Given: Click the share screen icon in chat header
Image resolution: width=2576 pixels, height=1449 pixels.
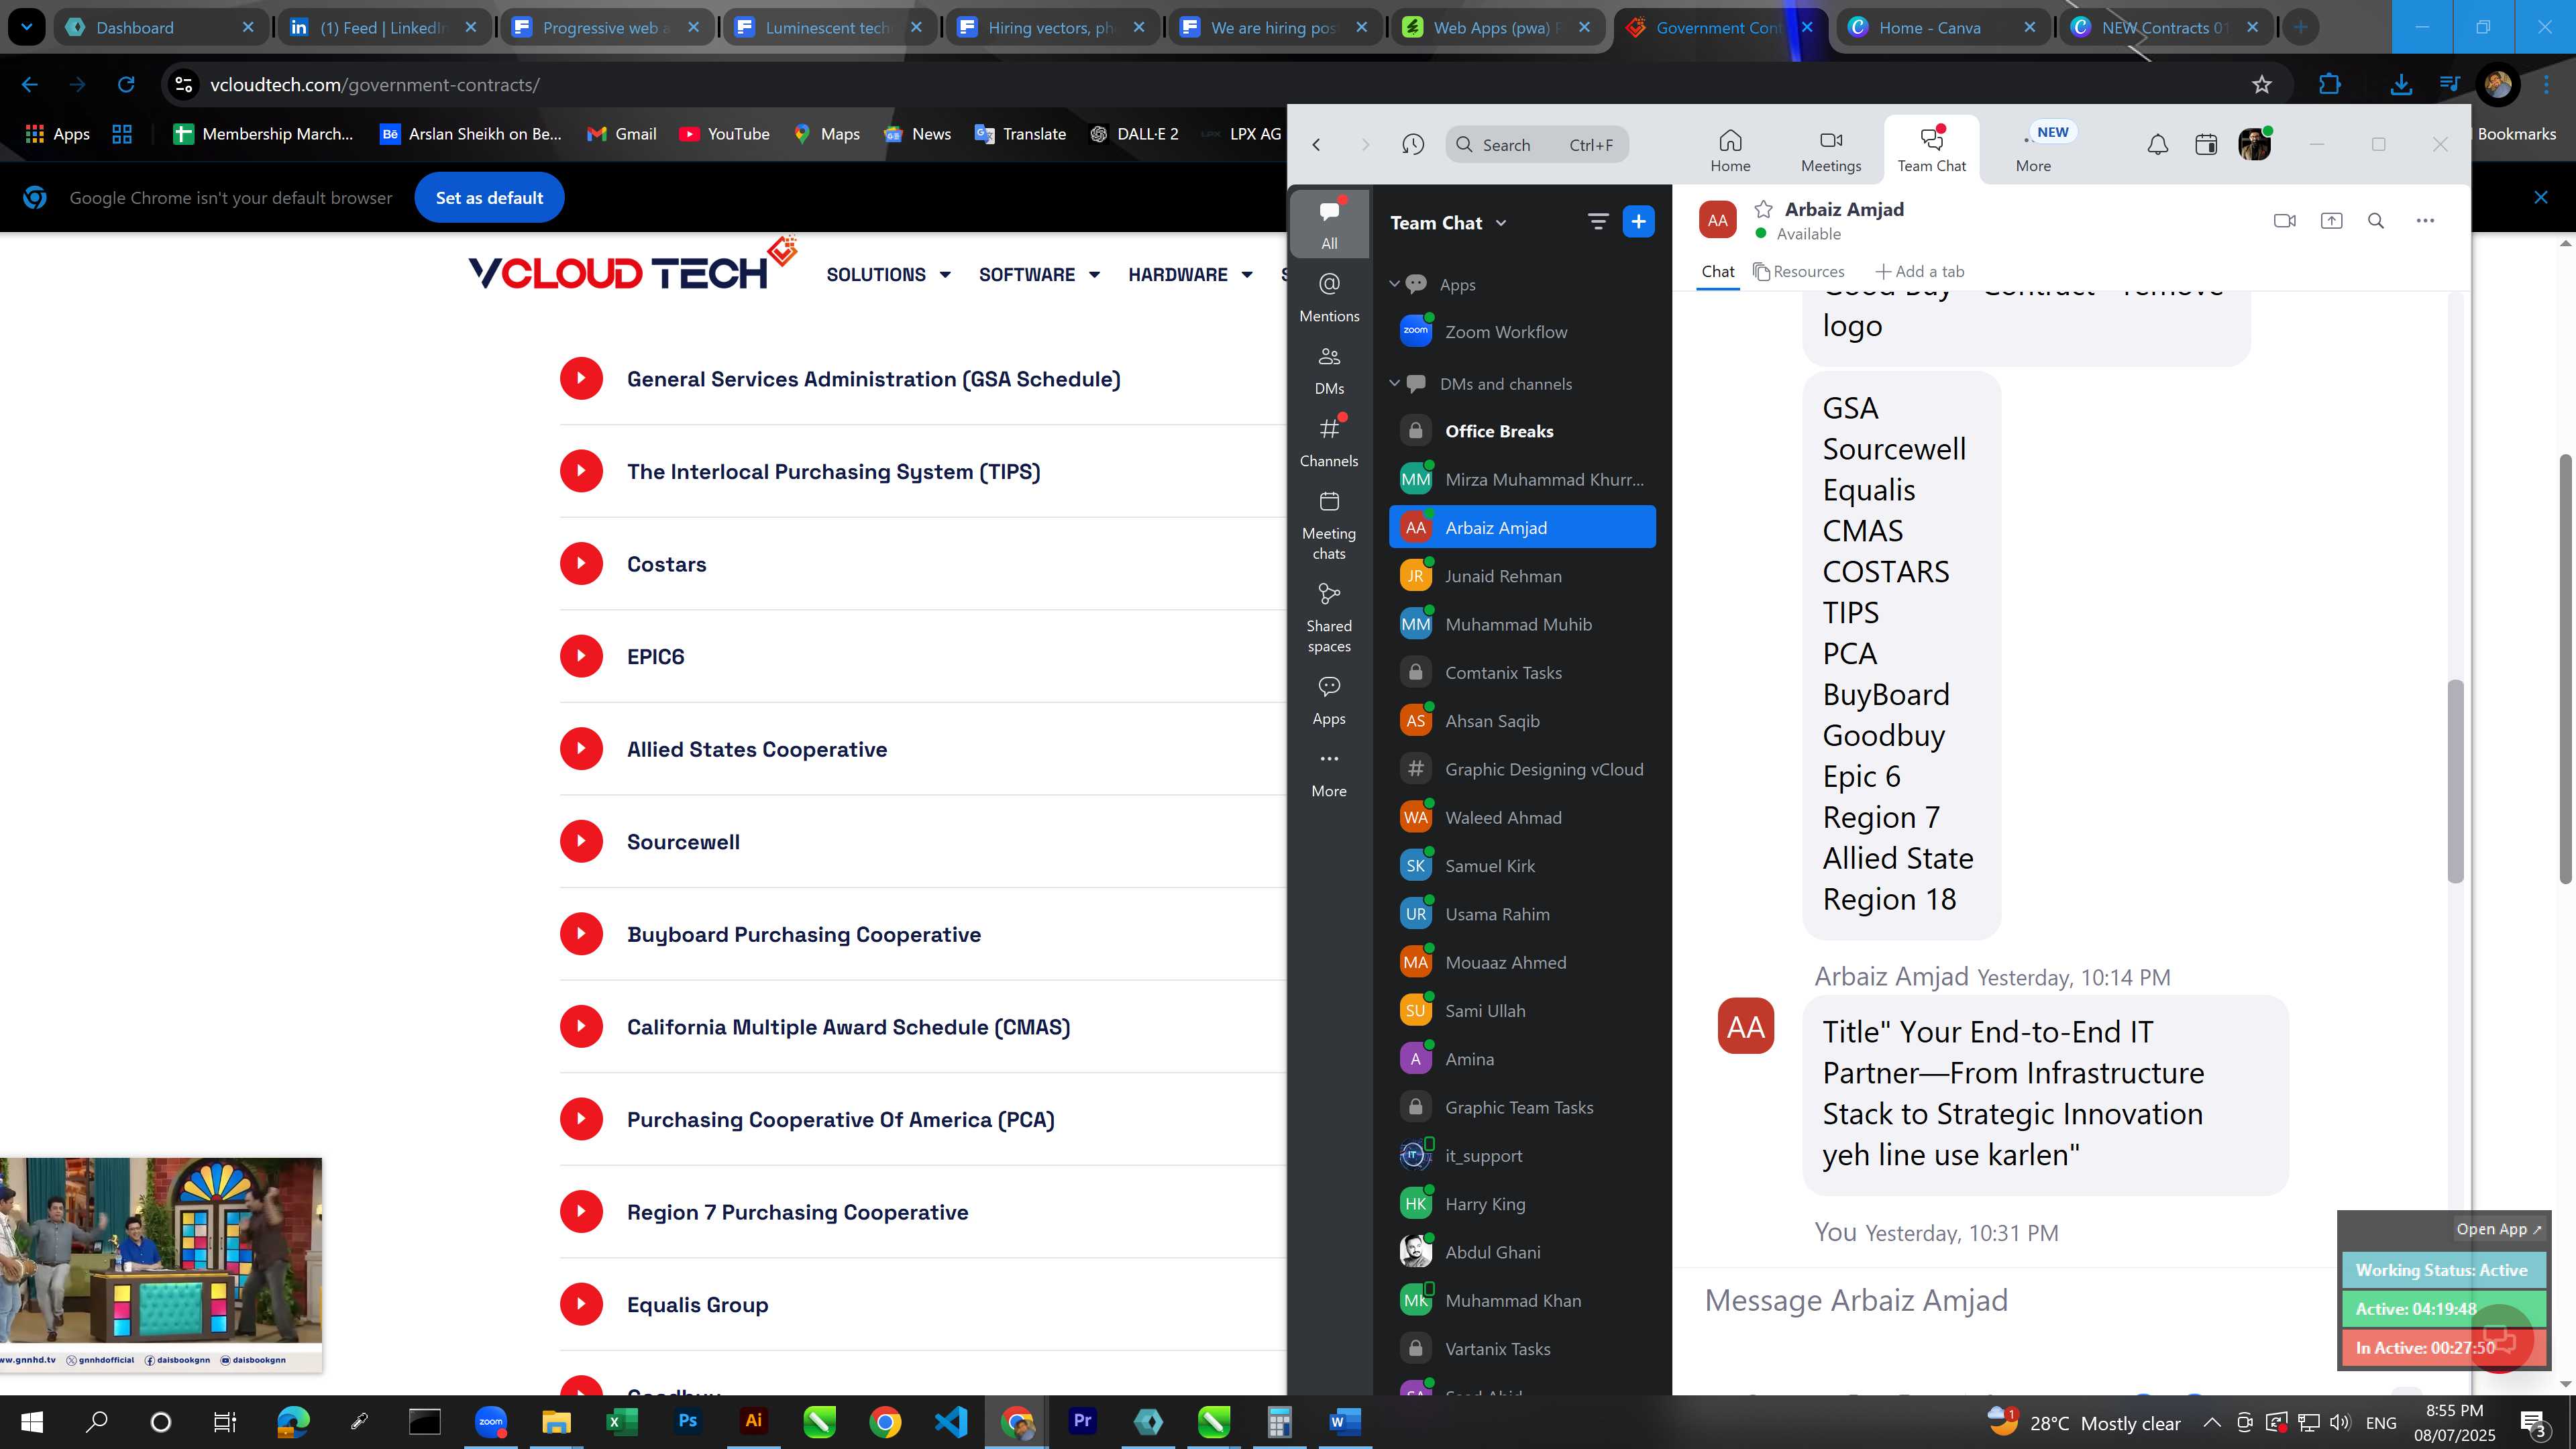Looking at the screenshot, I should (2331, 221).
